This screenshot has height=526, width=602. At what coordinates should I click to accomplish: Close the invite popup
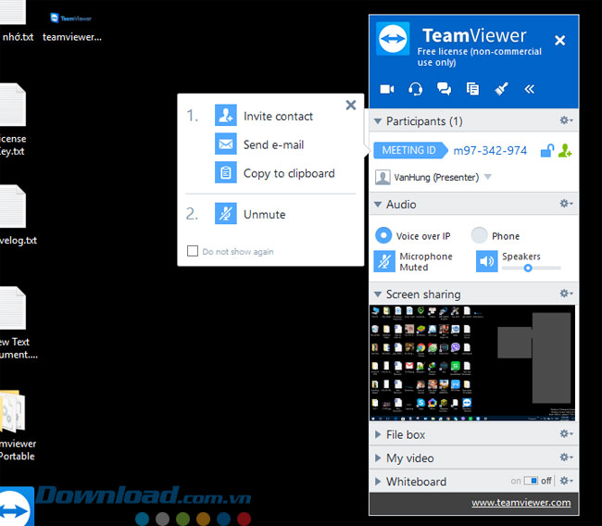350,105
